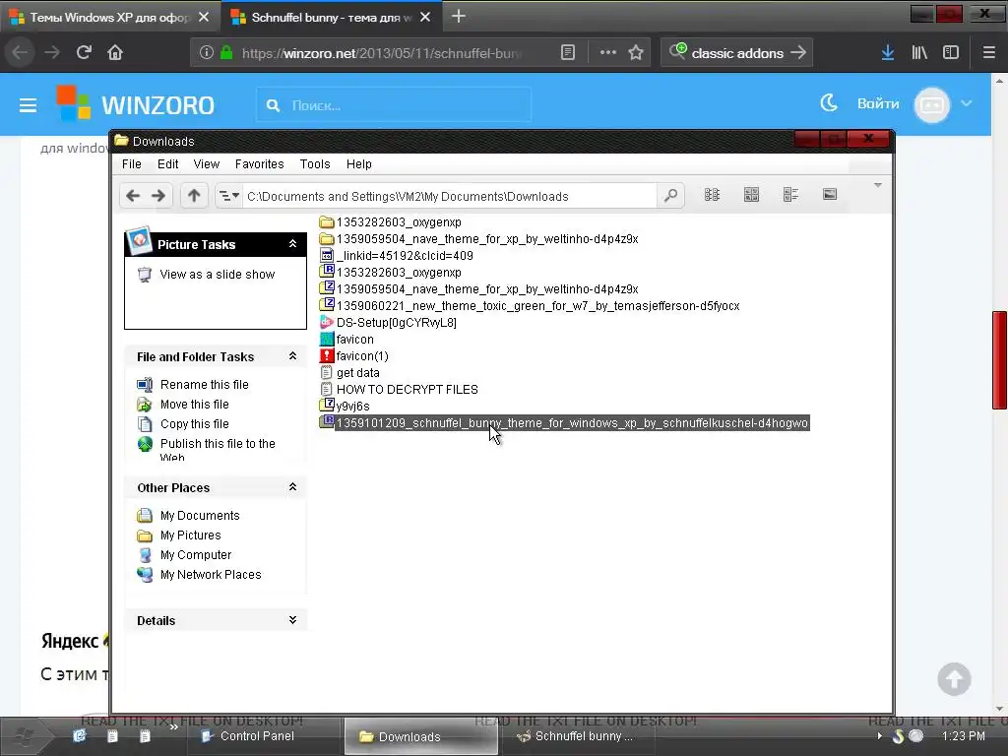Viewport: 1008px width, 756px height.
Task: Open the Help menu
Action: 358,164
